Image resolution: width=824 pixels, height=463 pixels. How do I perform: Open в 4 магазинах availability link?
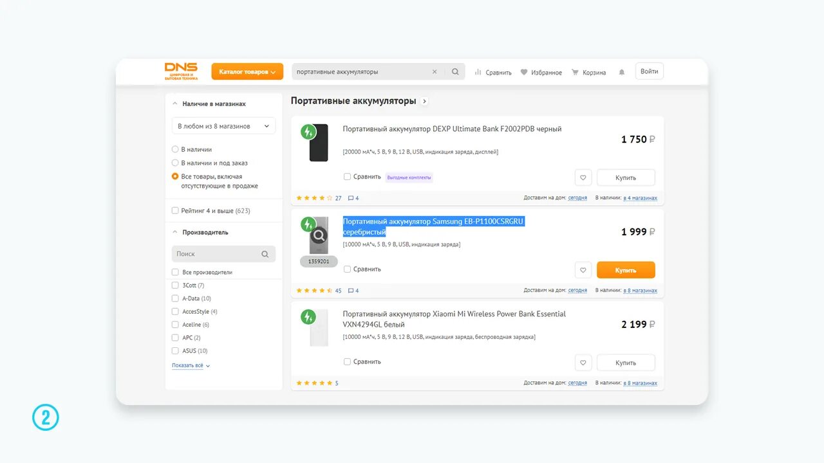pos(641,198)
